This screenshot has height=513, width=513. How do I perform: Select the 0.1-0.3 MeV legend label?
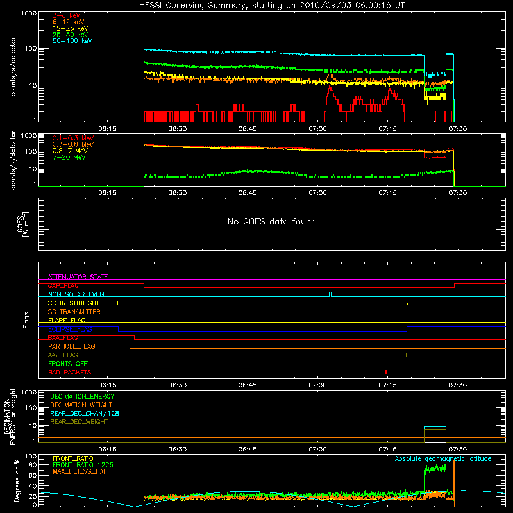tap(73, 138)
